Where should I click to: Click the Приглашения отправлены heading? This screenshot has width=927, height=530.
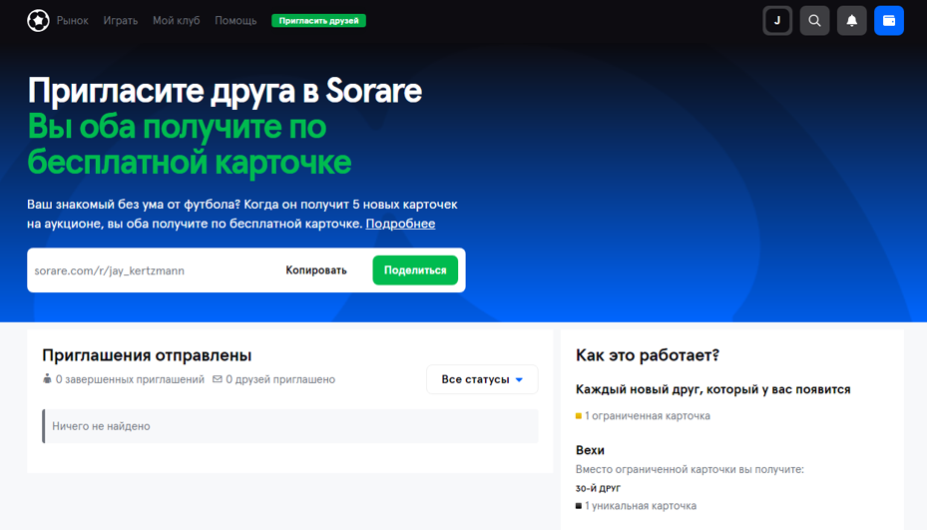coord(147,355)
